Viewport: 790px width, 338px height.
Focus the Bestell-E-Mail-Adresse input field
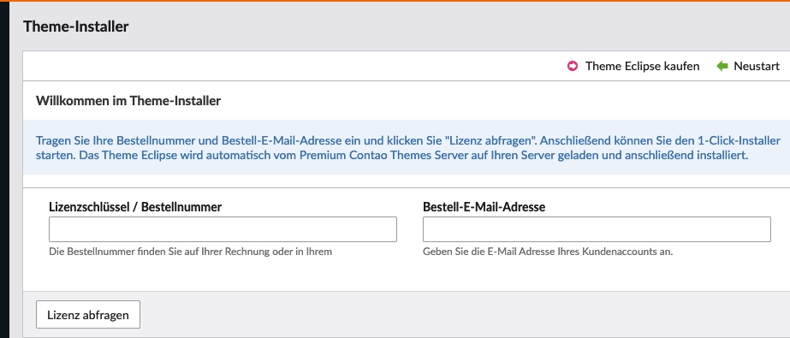[x=597, y=229]
